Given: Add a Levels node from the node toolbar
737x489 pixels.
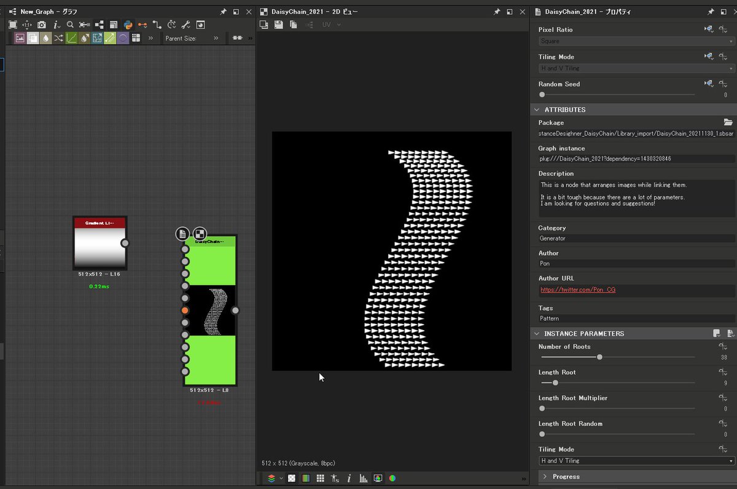Looking at the screenshot, I should [71, 38].
